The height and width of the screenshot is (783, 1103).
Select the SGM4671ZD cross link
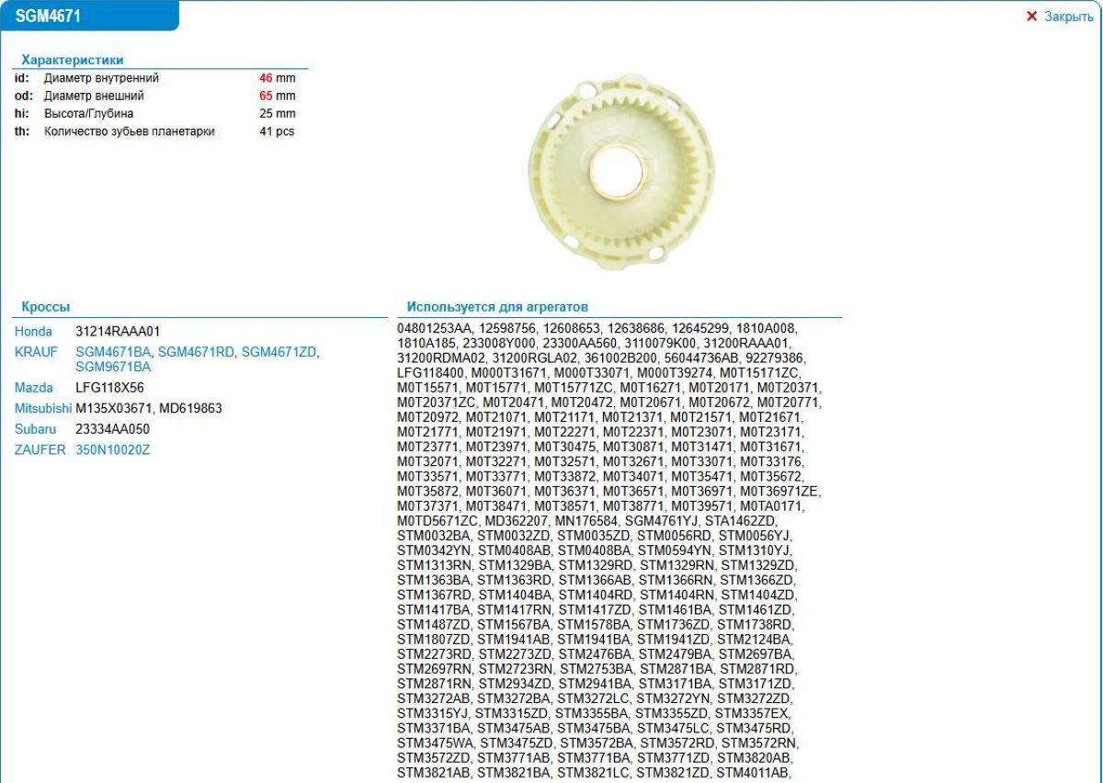point(279,352)
